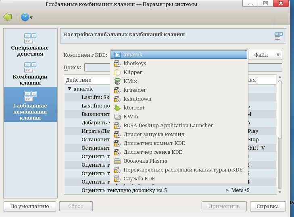Viewport: 294px width, 217px height.
Task: Open Специальные действия section
Action: (30, 45)
